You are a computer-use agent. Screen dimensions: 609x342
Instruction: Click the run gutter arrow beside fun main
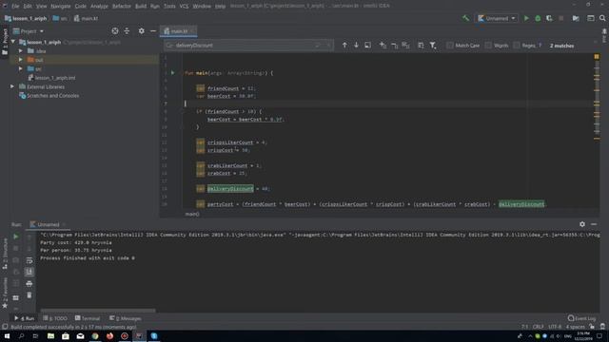[x=173, y=73]
